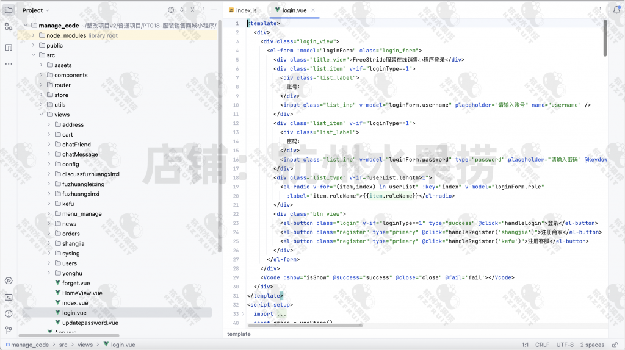The width and height of the screenshot is (625, 350).
Task: Click the Bookmarks icon in left sidebar
Action: pos(9,48)
